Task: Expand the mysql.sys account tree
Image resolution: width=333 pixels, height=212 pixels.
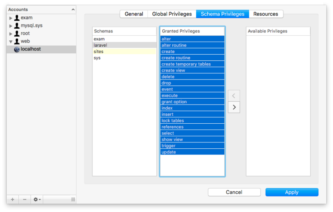Action: pos(11,26)
